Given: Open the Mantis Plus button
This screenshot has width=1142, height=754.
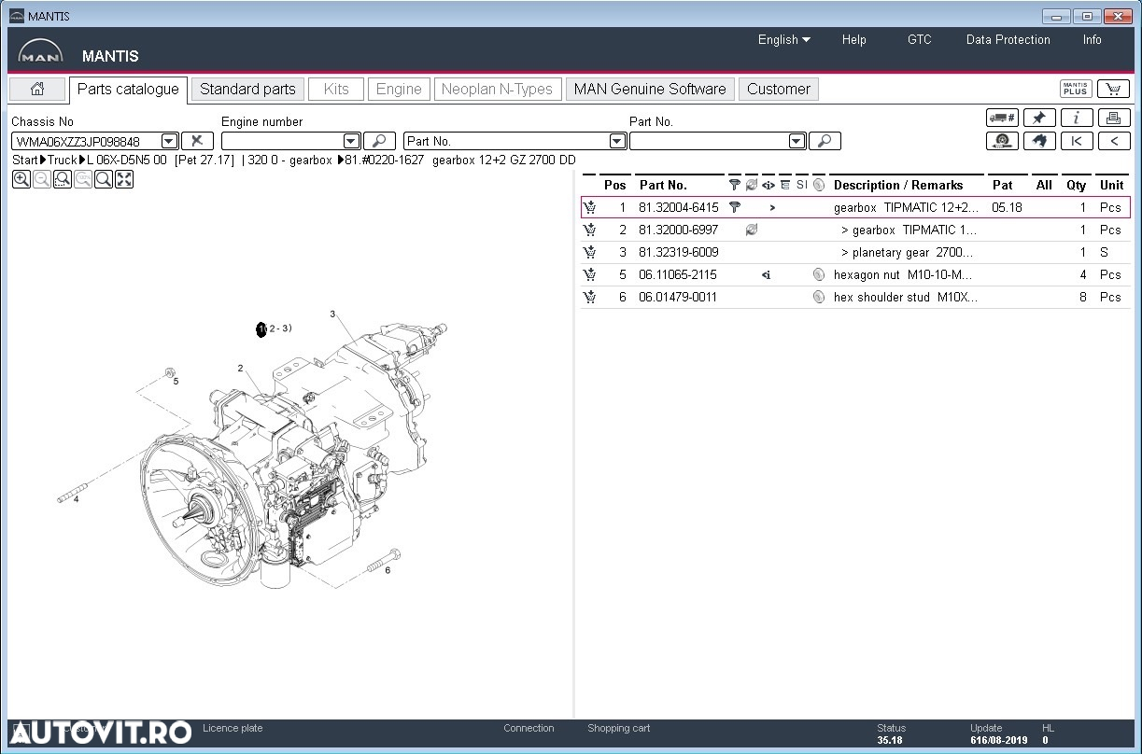Looking at the screenshot, I should (x=1076, y=90).
